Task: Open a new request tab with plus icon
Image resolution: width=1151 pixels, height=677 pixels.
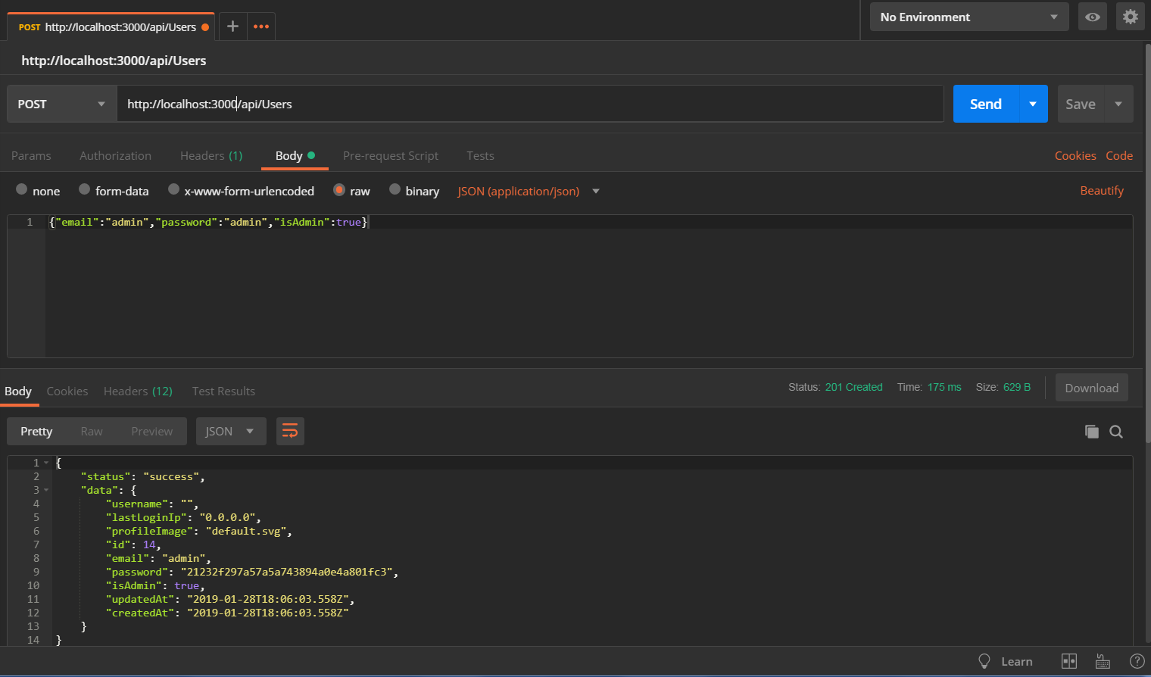Action: (232, 27)
